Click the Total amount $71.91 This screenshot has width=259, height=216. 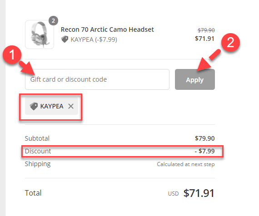pyautogui.click(x=199, y=193)
